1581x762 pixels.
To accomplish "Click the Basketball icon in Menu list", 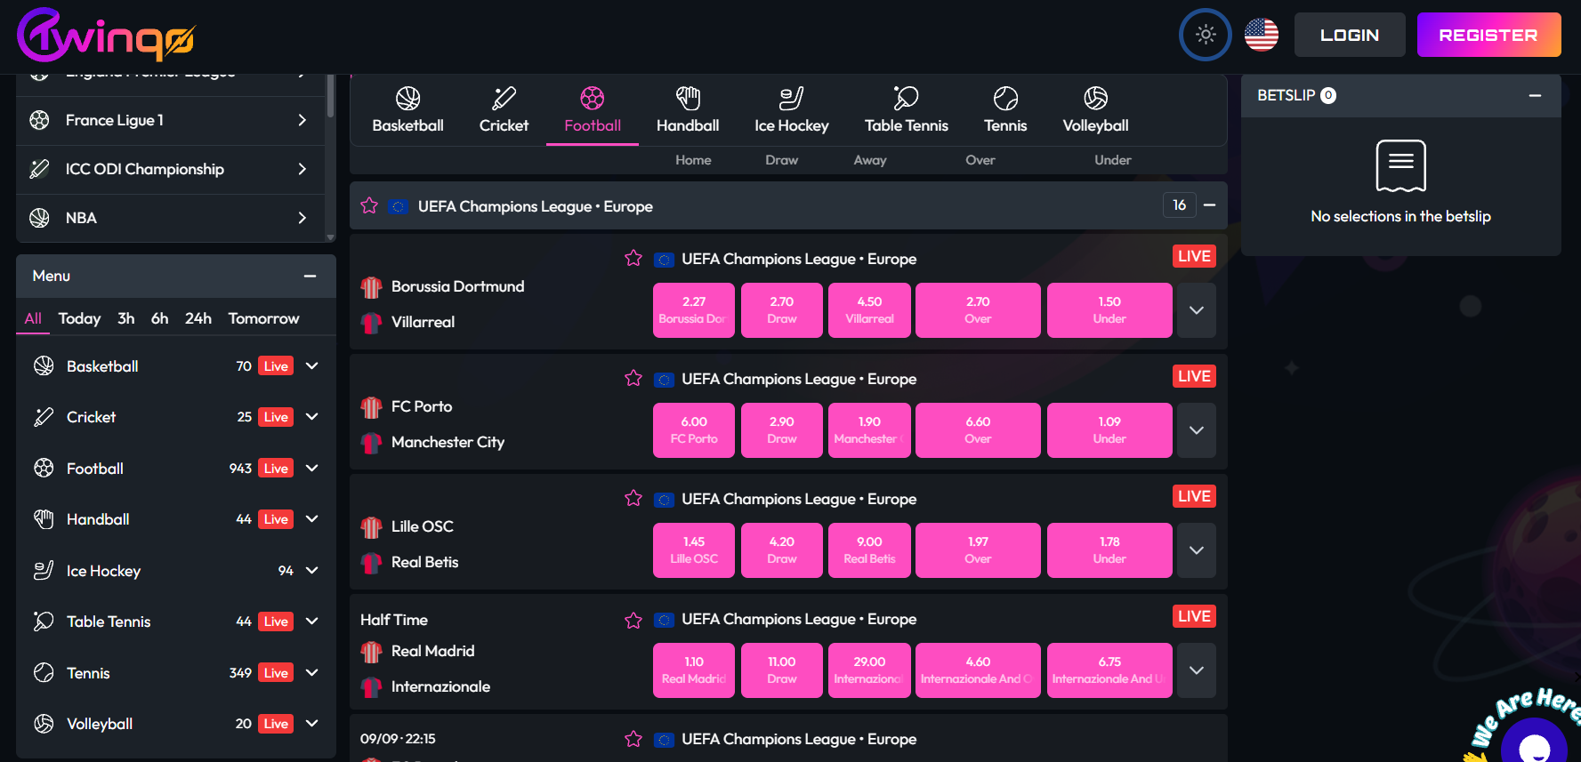I will pos(44,365).
